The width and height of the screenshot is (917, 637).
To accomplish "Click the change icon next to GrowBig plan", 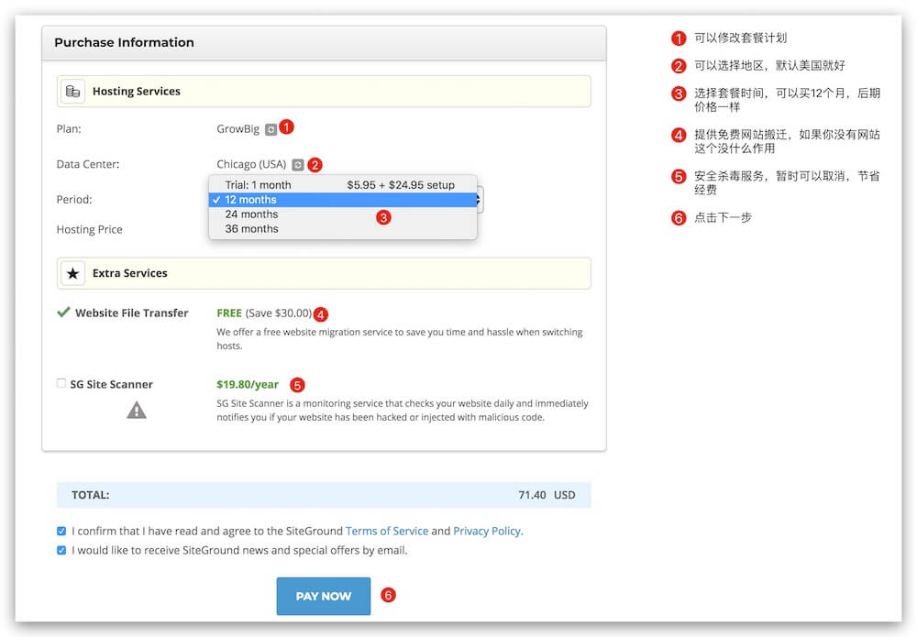I will (x=271, y=129).
